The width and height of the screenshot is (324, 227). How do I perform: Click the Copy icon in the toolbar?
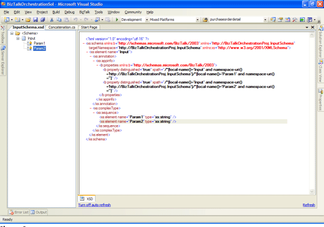59,20
